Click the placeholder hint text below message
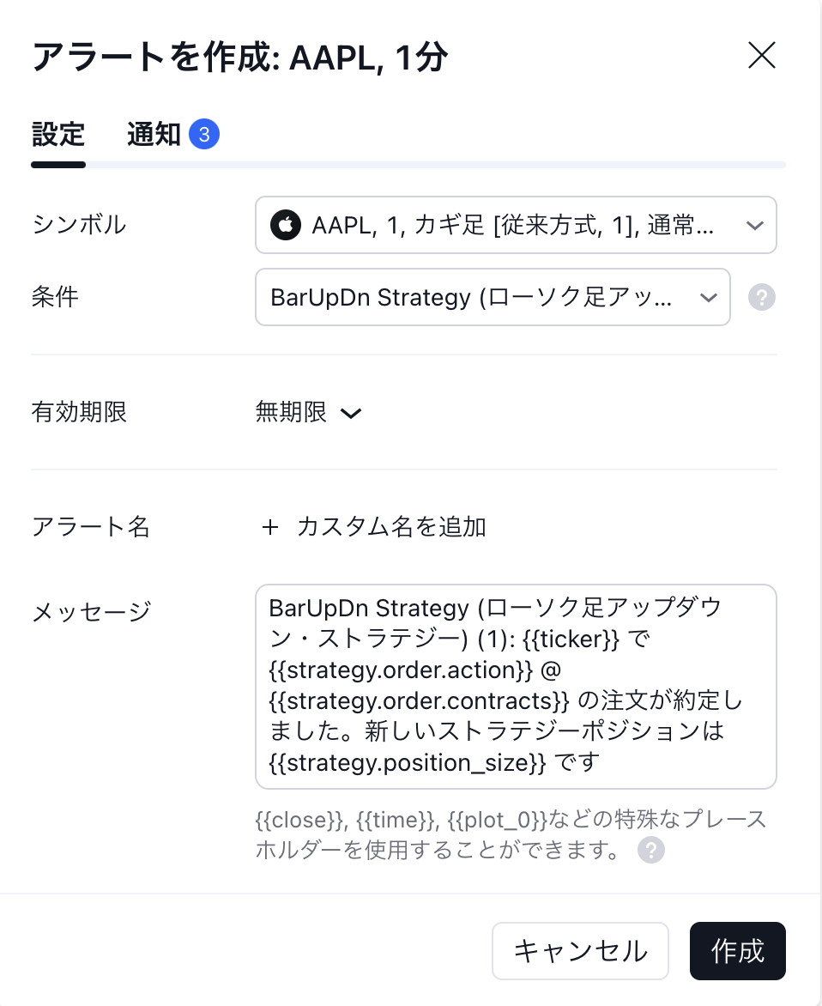This screenshot has width=822, height=1006. (x=511, y=833)
